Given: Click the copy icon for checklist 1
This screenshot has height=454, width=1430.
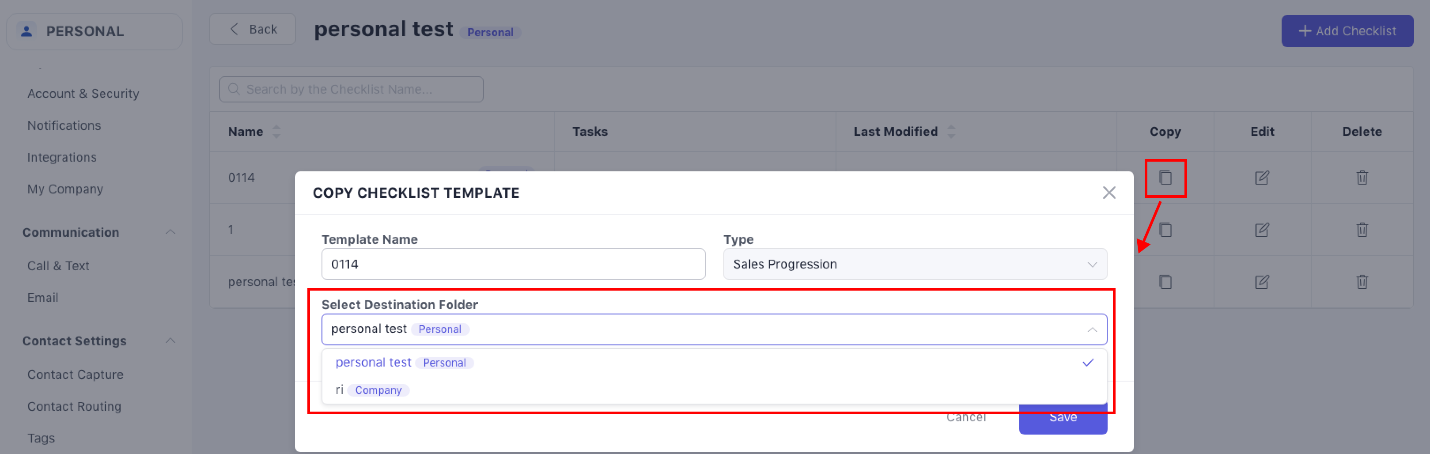Looking at the screenshot, I should coord(1165,230).
